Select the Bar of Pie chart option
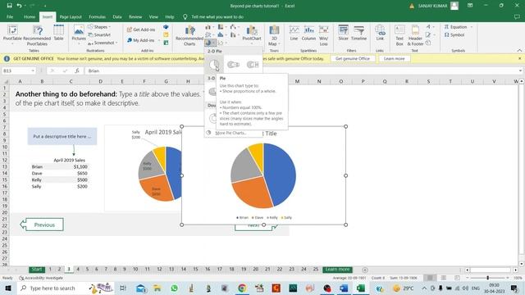Image resolution: width=525 pixels, height=295 pixels. click(253, 65)
